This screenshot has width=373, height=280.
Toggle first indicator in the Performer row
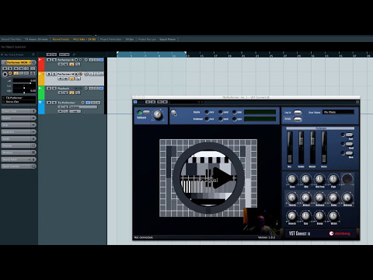coord(207,119)
